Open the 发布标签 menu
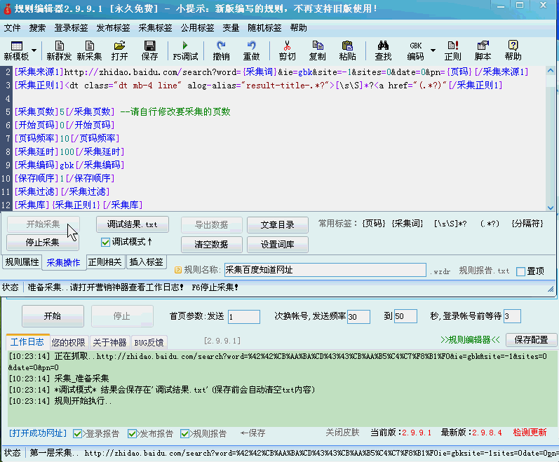The image size is (559, 462). (x=113, y=28)
